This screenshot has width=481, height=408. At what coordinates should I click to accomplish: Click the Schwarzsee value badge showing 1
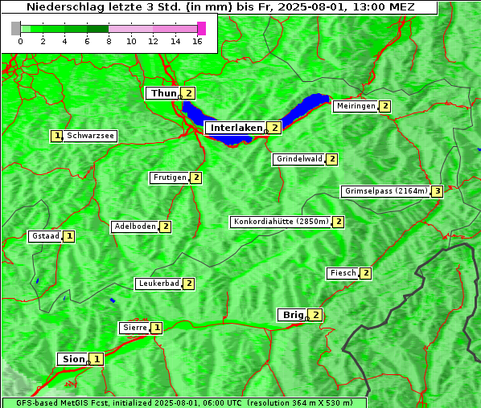tap(57, 136)
